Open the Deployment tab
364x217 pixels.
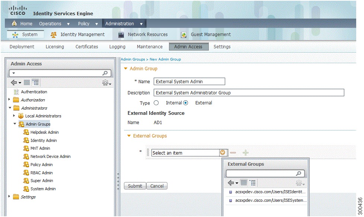22,47
